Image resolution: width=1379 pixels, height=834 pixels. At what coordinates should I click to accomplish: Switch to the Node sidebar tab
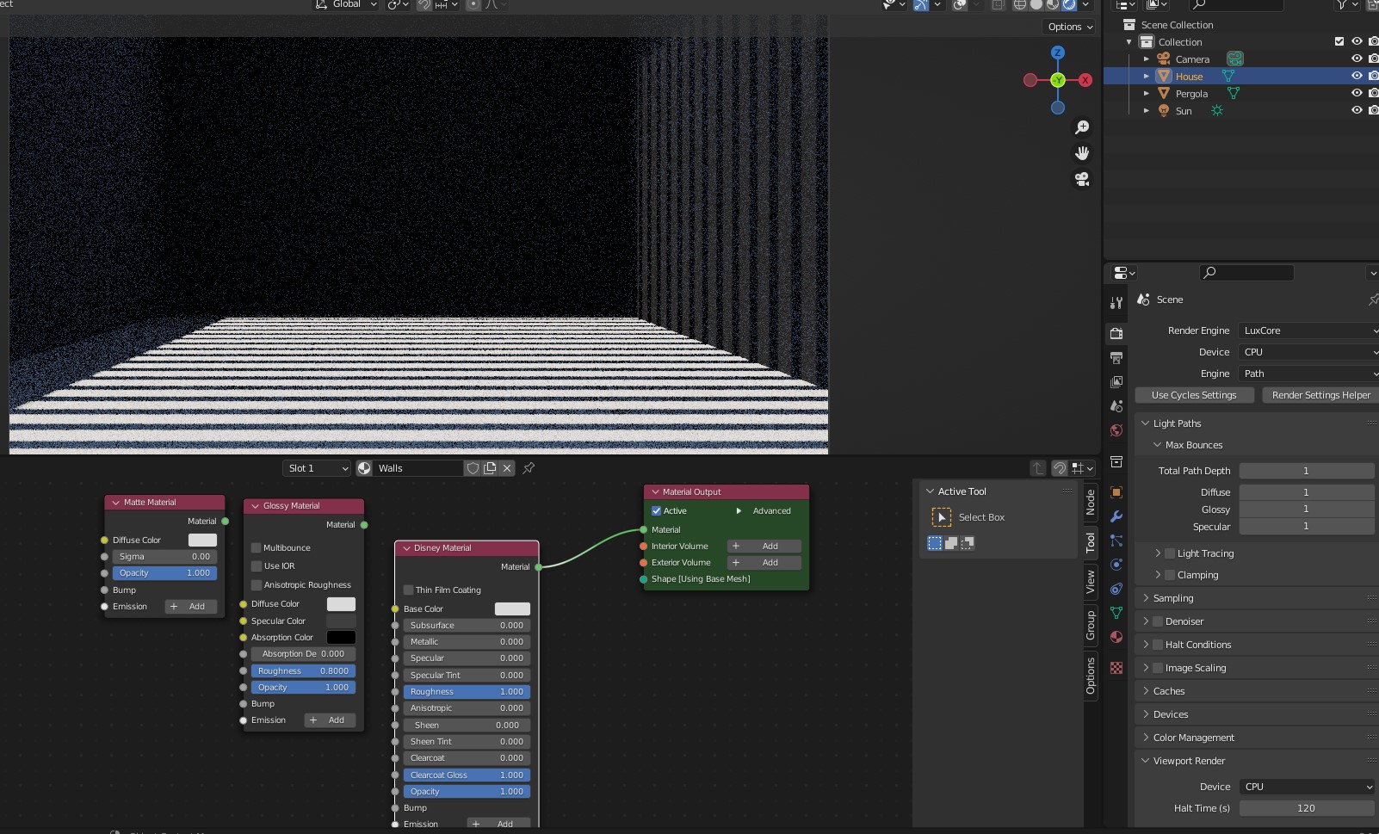1091,502
